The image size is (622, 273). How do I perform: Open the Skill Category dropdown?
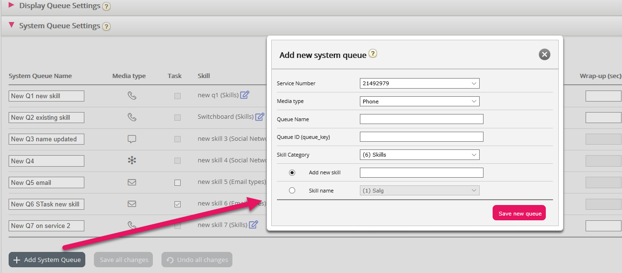coord(419,155)
